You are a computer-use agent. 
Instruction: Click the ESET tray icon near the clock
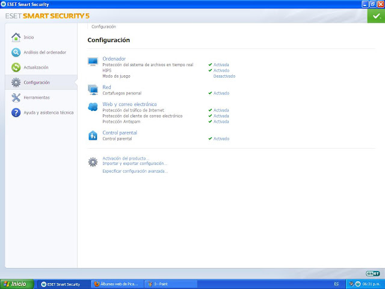(358, 284)
